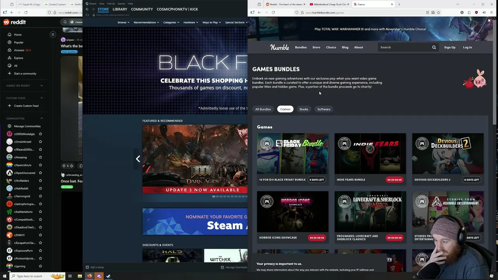The height and width of the screenshot is (280, 498).
Task: Open Explore in the Reddit sidebar
Action: (18, 58)
